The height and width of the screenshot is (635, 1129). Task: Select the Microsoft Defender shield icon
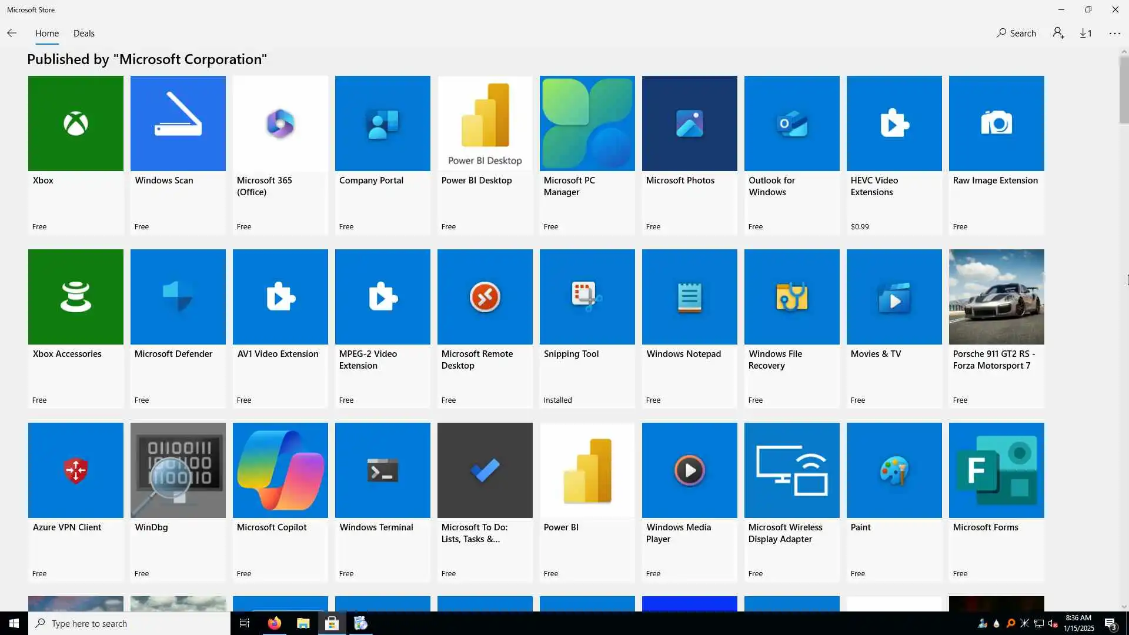click(178, 297)
